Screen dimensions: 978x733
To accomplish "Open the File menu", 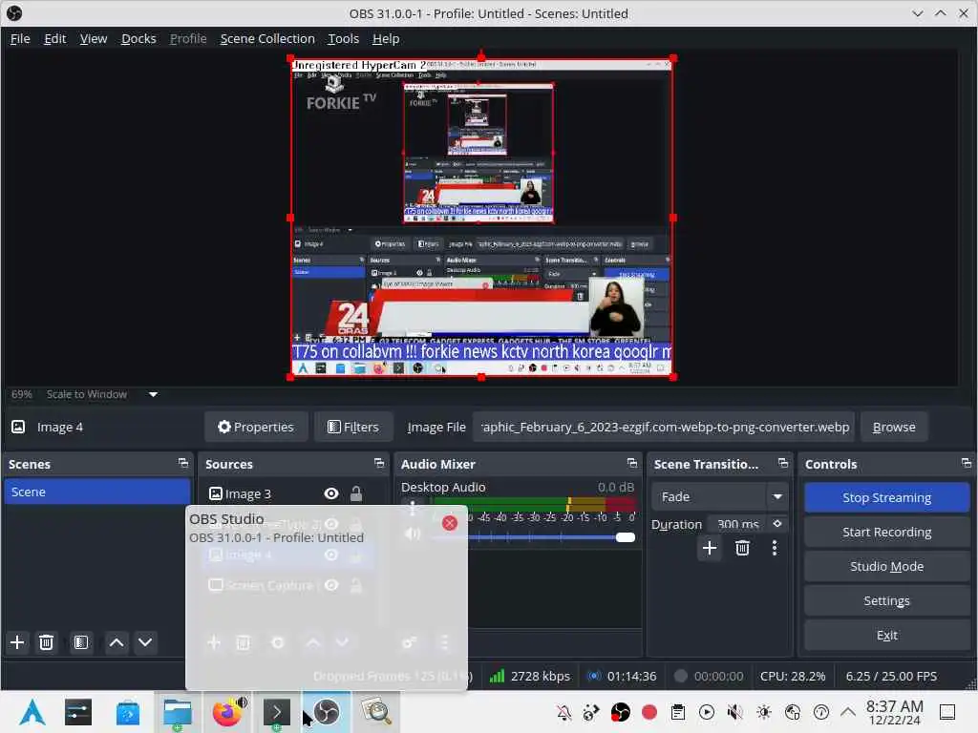I will 20,38.
